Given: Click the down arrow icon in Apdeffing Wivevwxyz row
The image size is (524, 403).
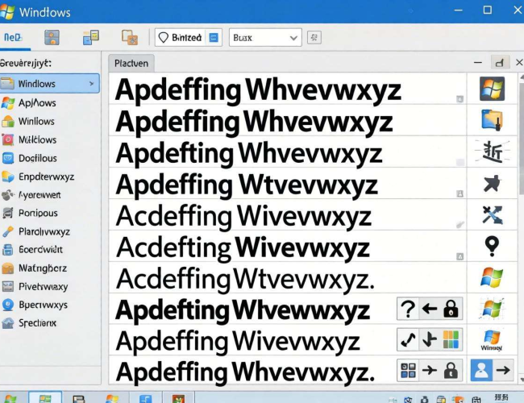Looking at the screenshot, I should 430,340.
